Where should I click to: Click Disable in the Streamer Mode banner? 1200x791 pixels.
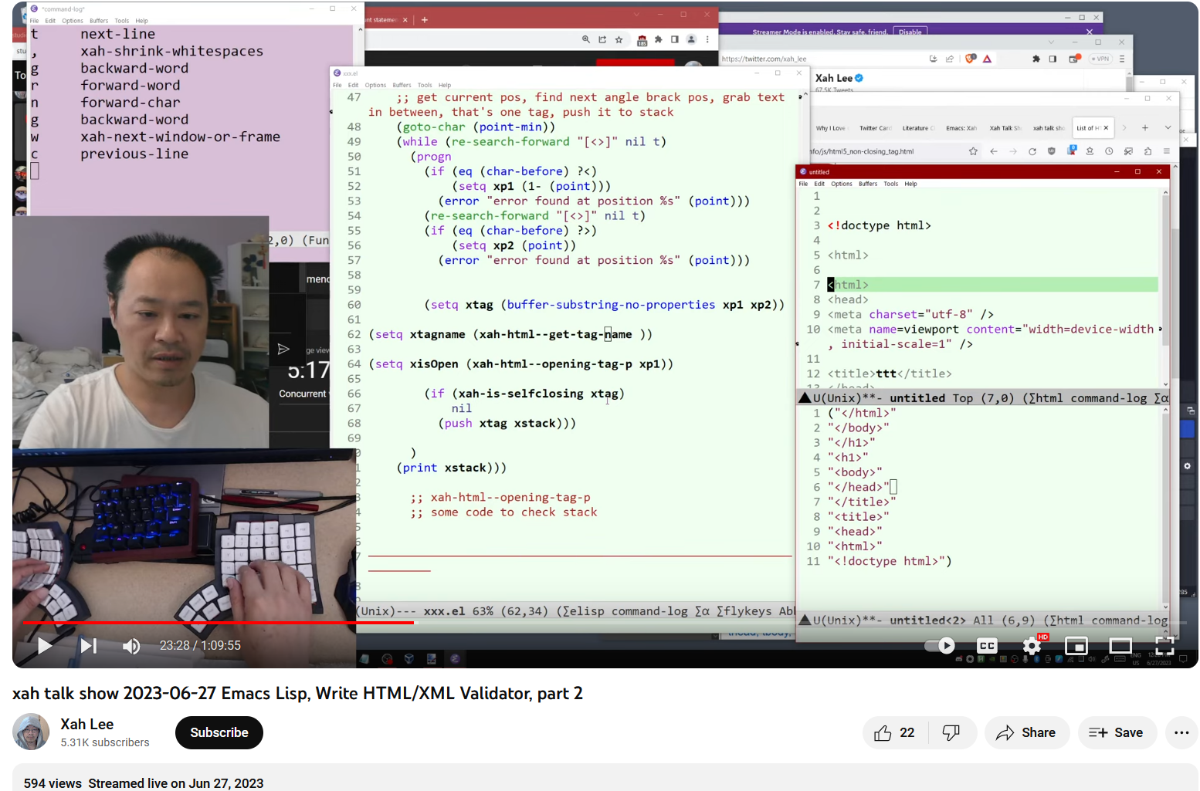click(x=910, y=32)
